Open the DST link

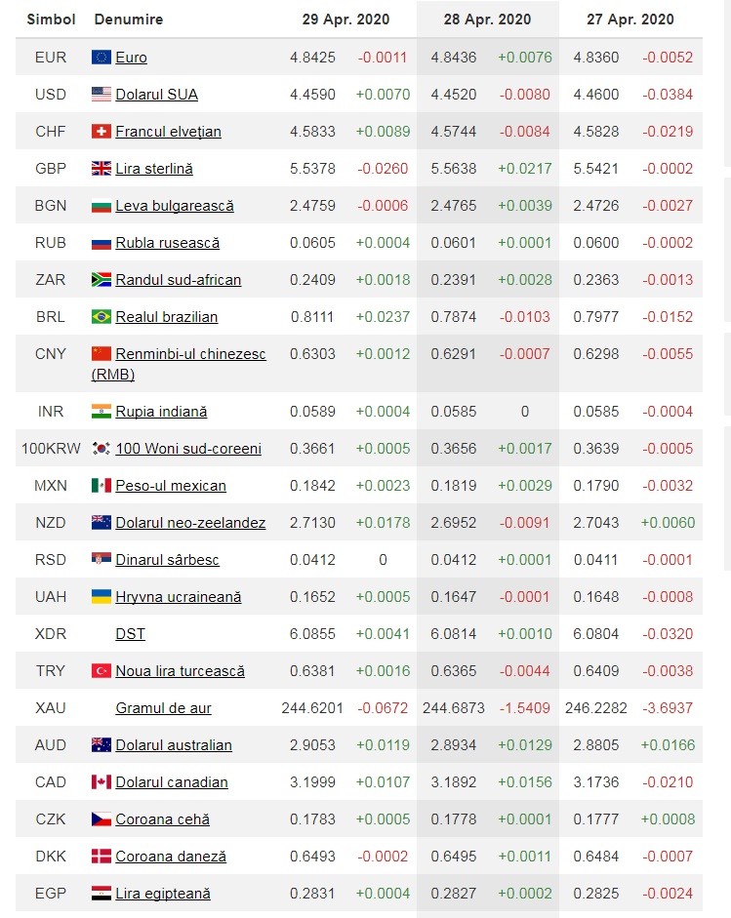tap(130, 633)
